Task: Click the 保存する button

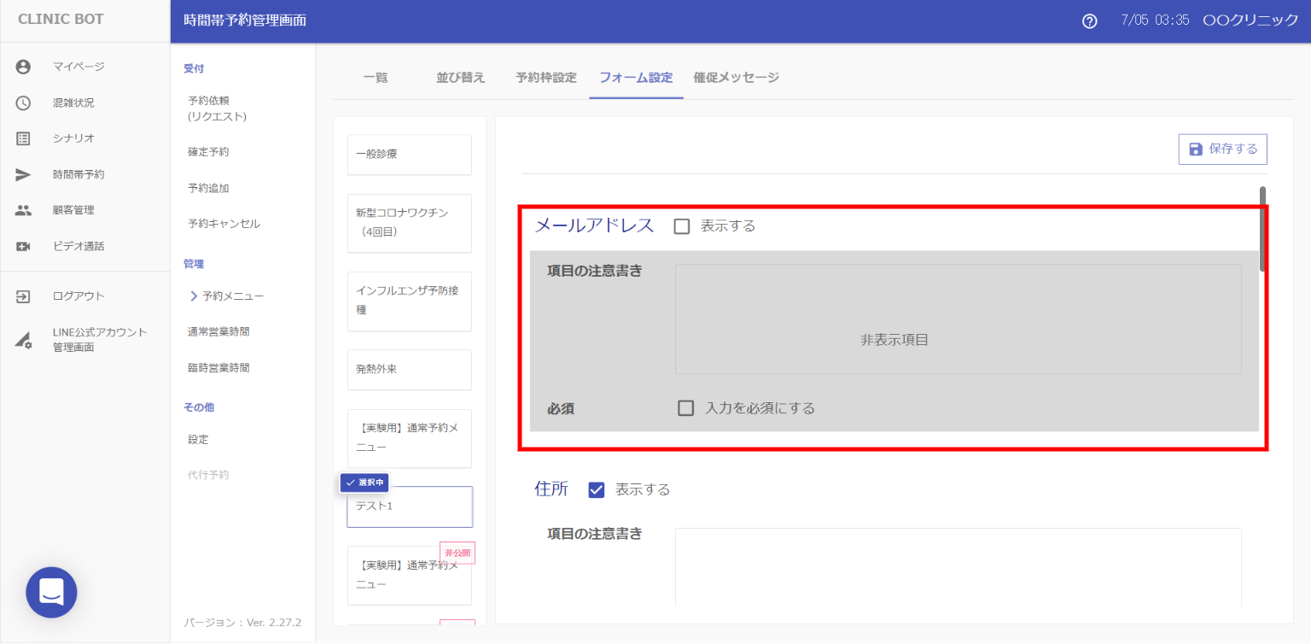Action: coord(1222,149)
